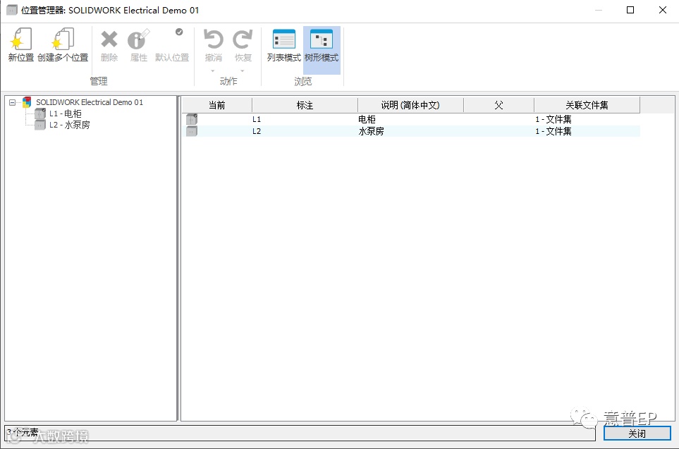Click cabinet icon beside L1 in tree
Image resolution: width=679 pixels, height=449 pixels.
coord(40,113)
